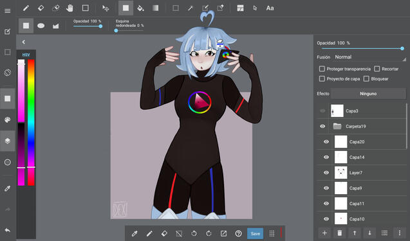410x241 pixels.
Task: Pick a hue on the rainbow color bar
Action: click(x=31, y=122)
